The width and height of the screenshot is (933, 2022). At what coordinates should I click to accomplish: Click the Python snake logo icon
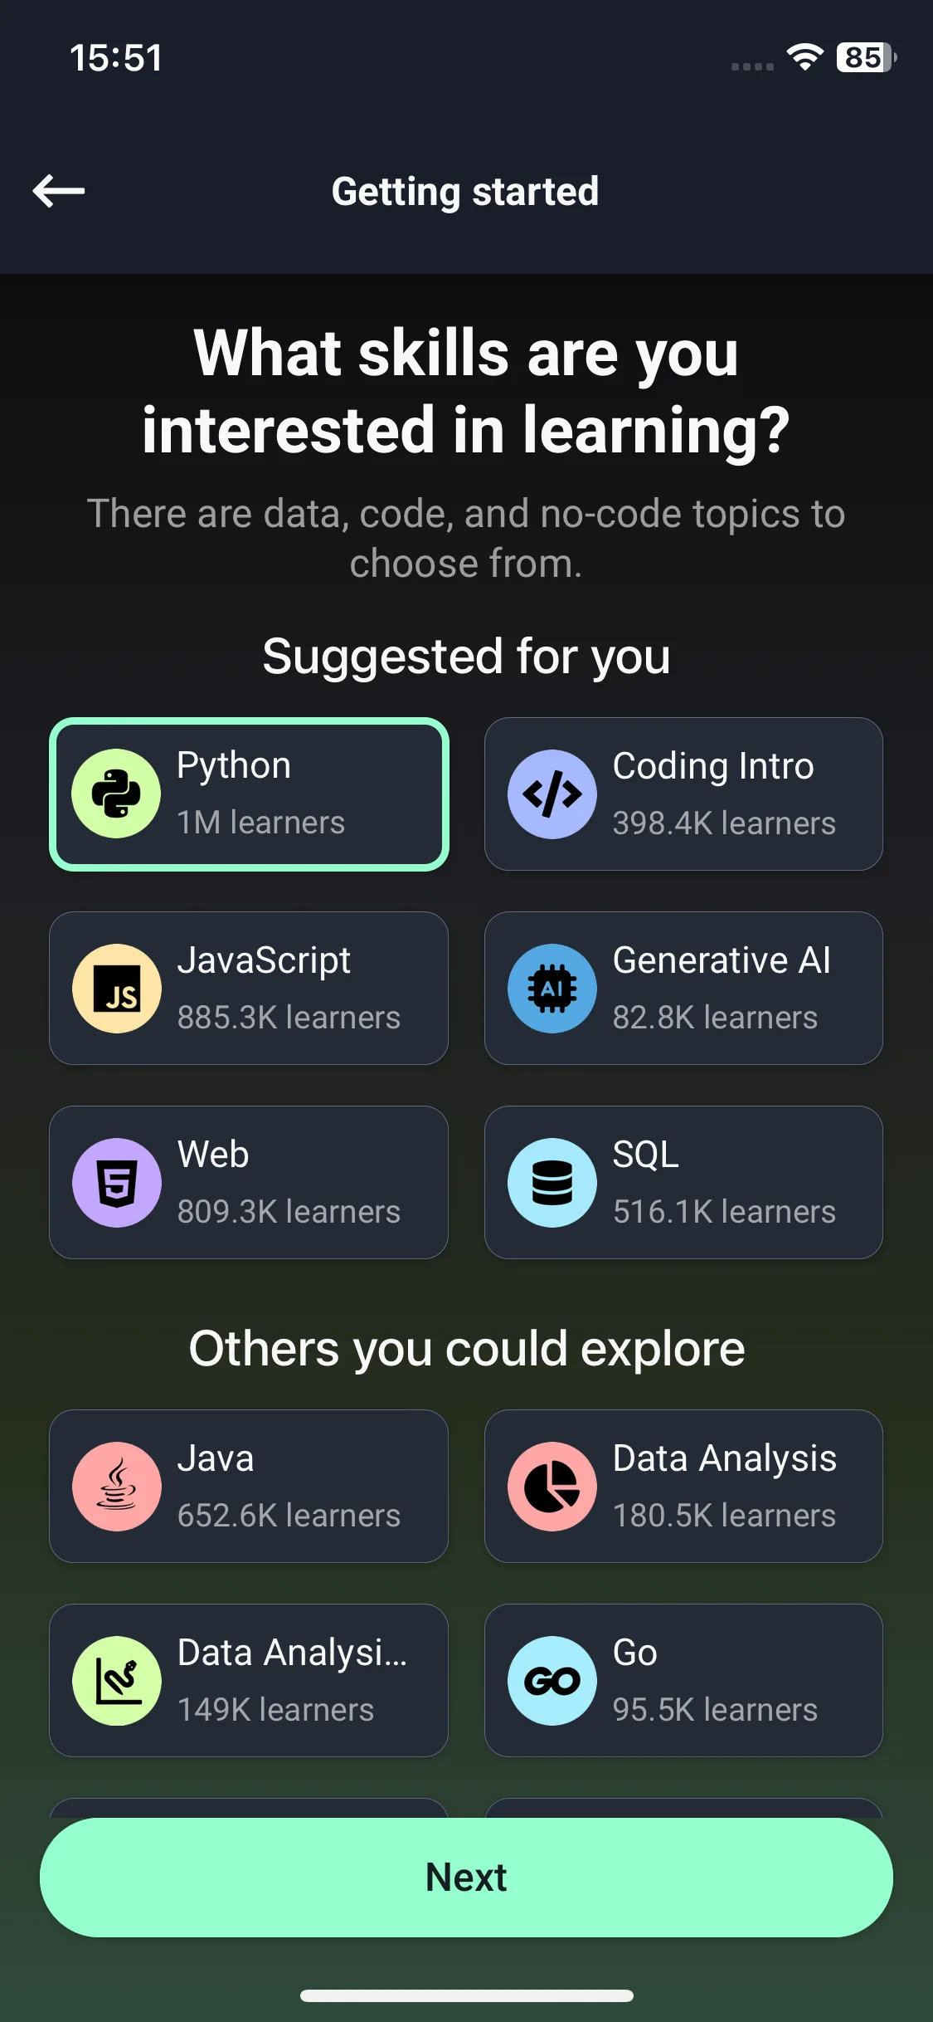point(116,794)
